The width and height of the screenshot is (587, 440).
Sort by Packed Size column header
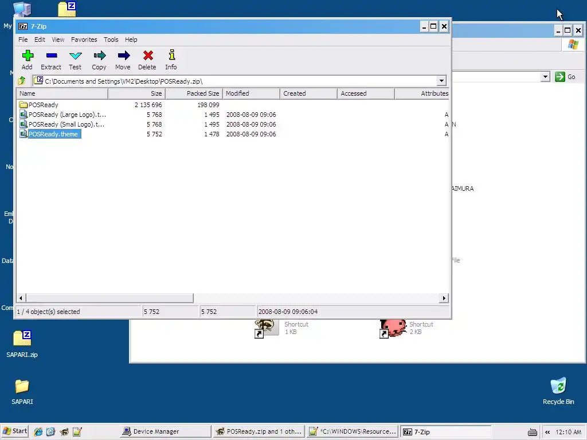click(x=194, y=93)
